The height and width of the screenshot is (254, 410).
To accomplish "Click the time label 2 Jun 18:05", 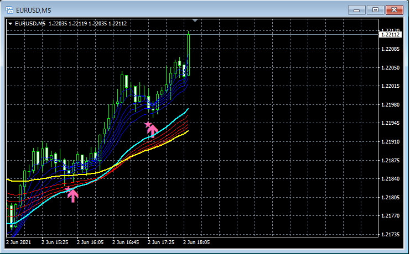I will (196, 242).
